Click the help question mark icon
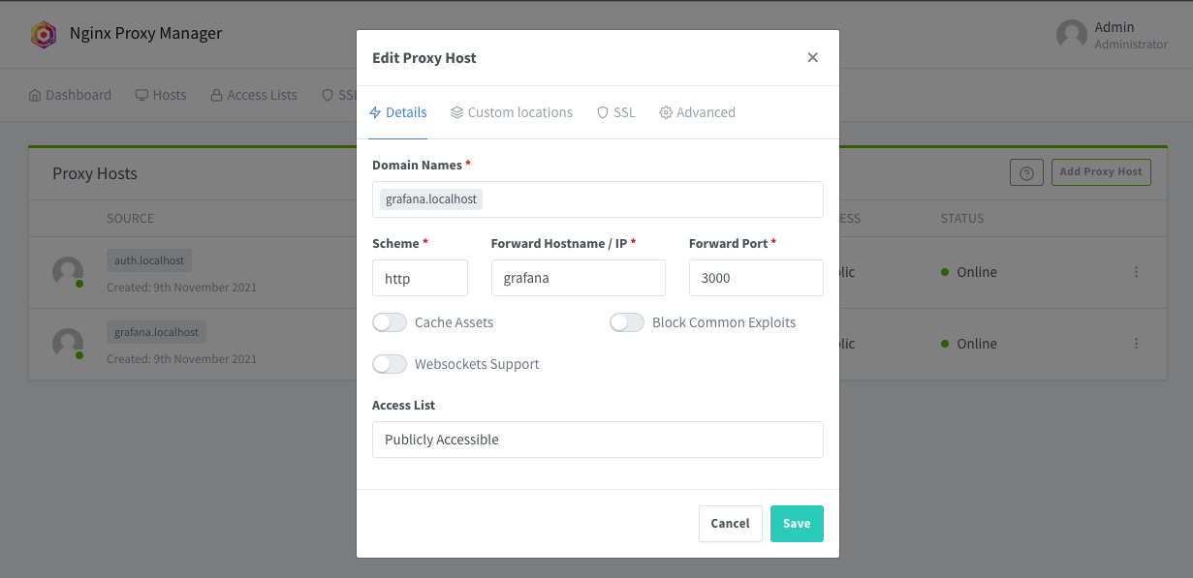This screenshot has height=578, width=1193. click(1026, 173)
